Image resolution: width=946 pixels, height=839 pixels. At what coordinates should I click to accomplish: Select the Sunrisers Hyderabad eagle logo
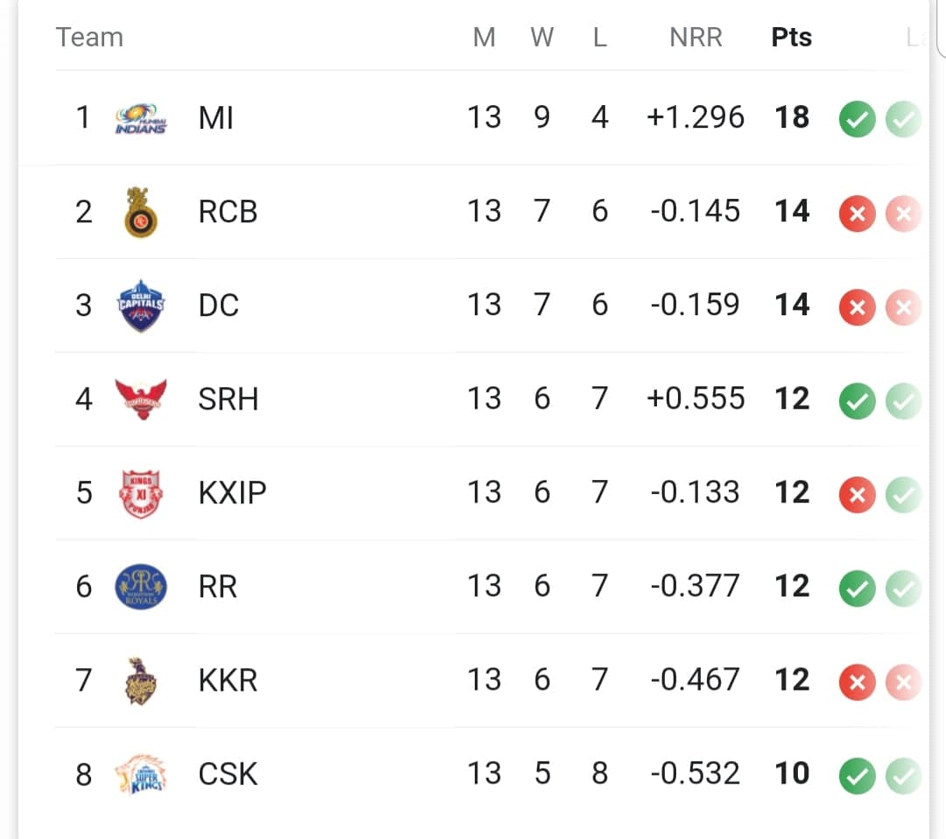(140, 399)
